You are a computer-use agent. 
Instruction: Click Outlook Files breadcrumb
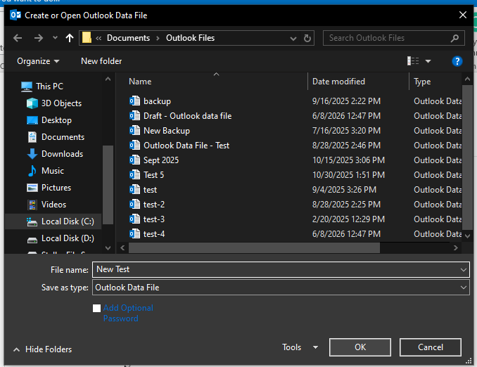(190, 38)
